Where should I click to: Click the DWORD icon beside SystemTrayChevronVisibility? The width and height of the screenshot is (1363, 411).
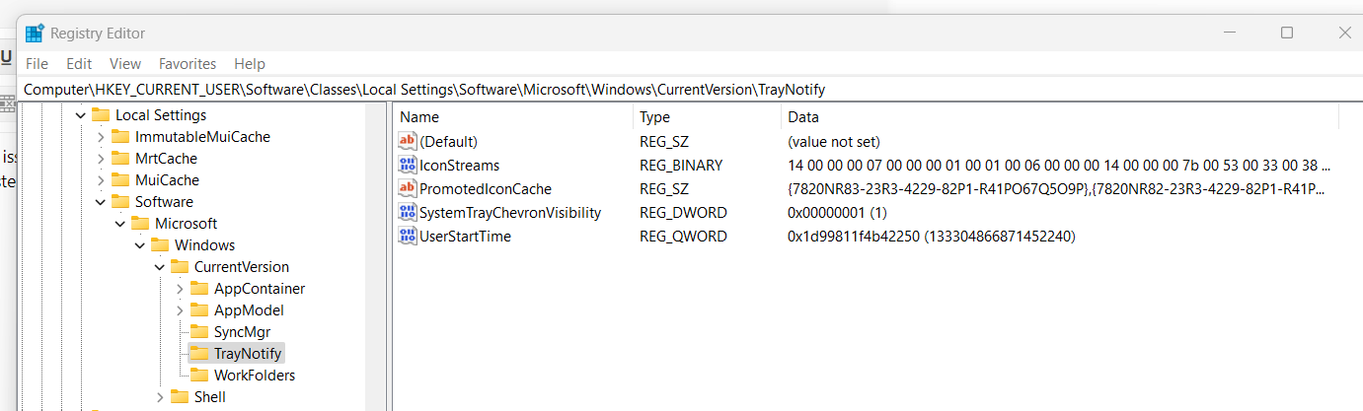(407, 213)
